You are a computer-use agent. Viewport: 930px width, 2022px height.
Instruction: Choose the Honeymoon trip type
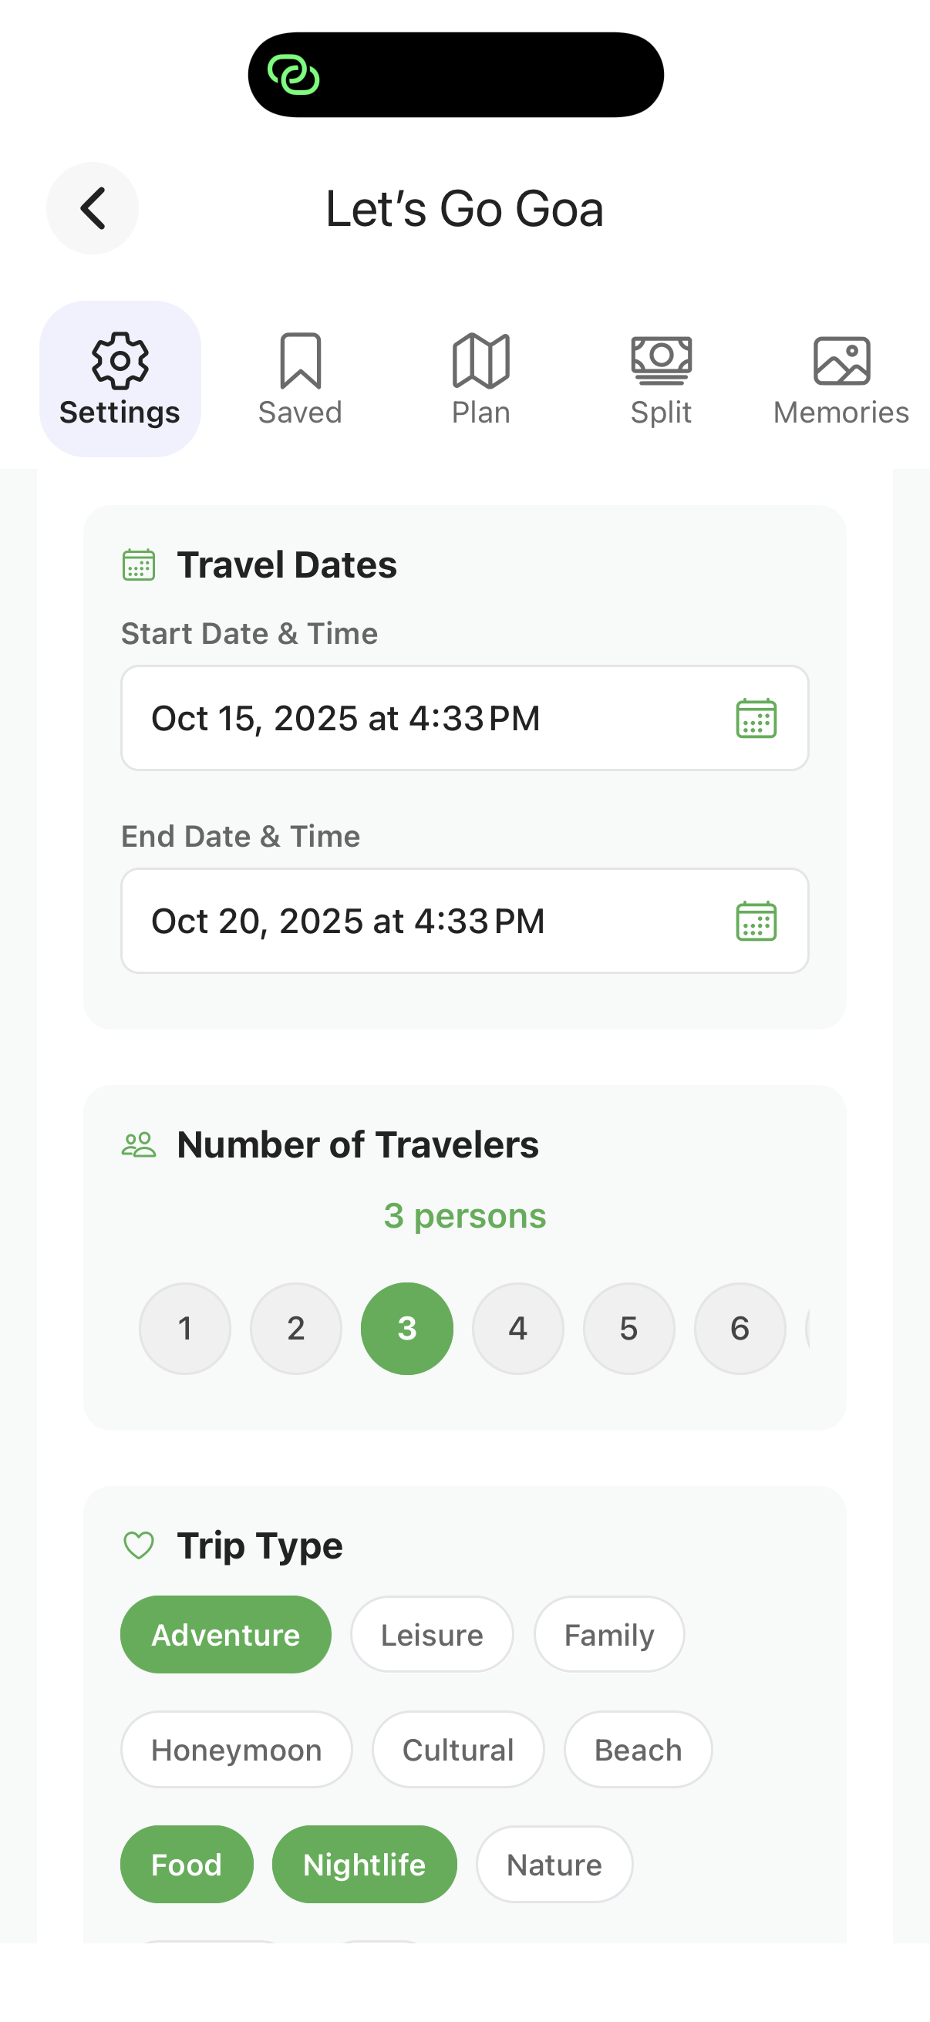pos(236,1750)
